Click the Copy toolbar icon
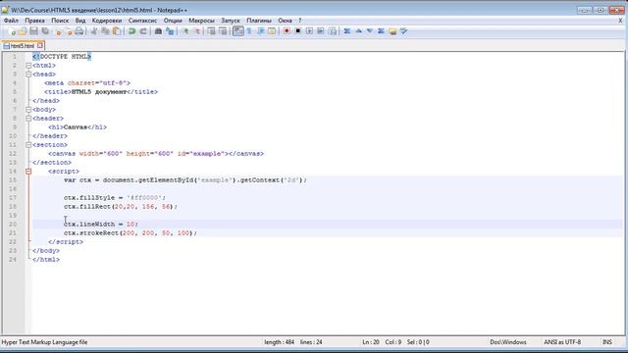Image resolution: width=628 pixels, height=353 pixels. coord(105,31)
